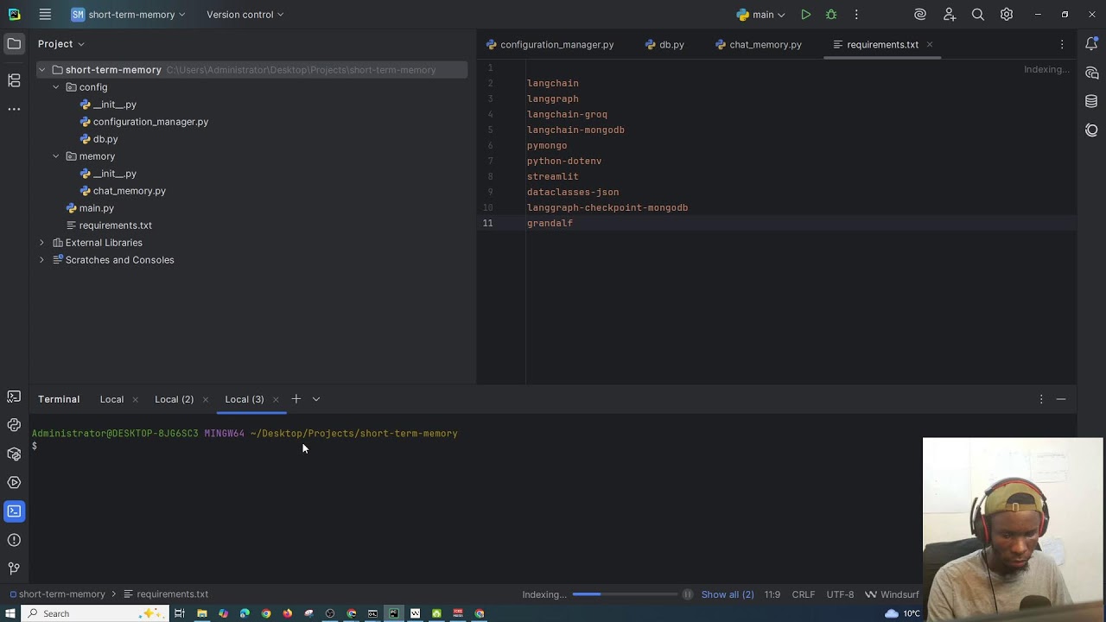The height and width of the screenshot is (622, 1106).
Task: Open new terminal type dropdown arrow
Action: (x=316, y=399)
